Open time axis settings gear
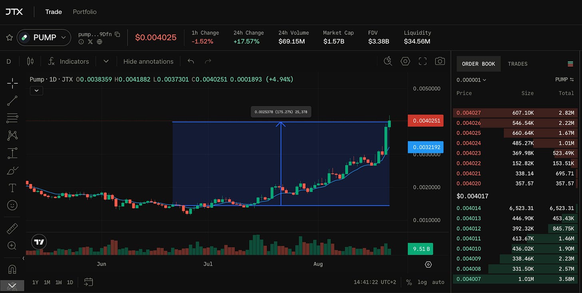Viewport: 582px width, 293px height. click(429, 265)
